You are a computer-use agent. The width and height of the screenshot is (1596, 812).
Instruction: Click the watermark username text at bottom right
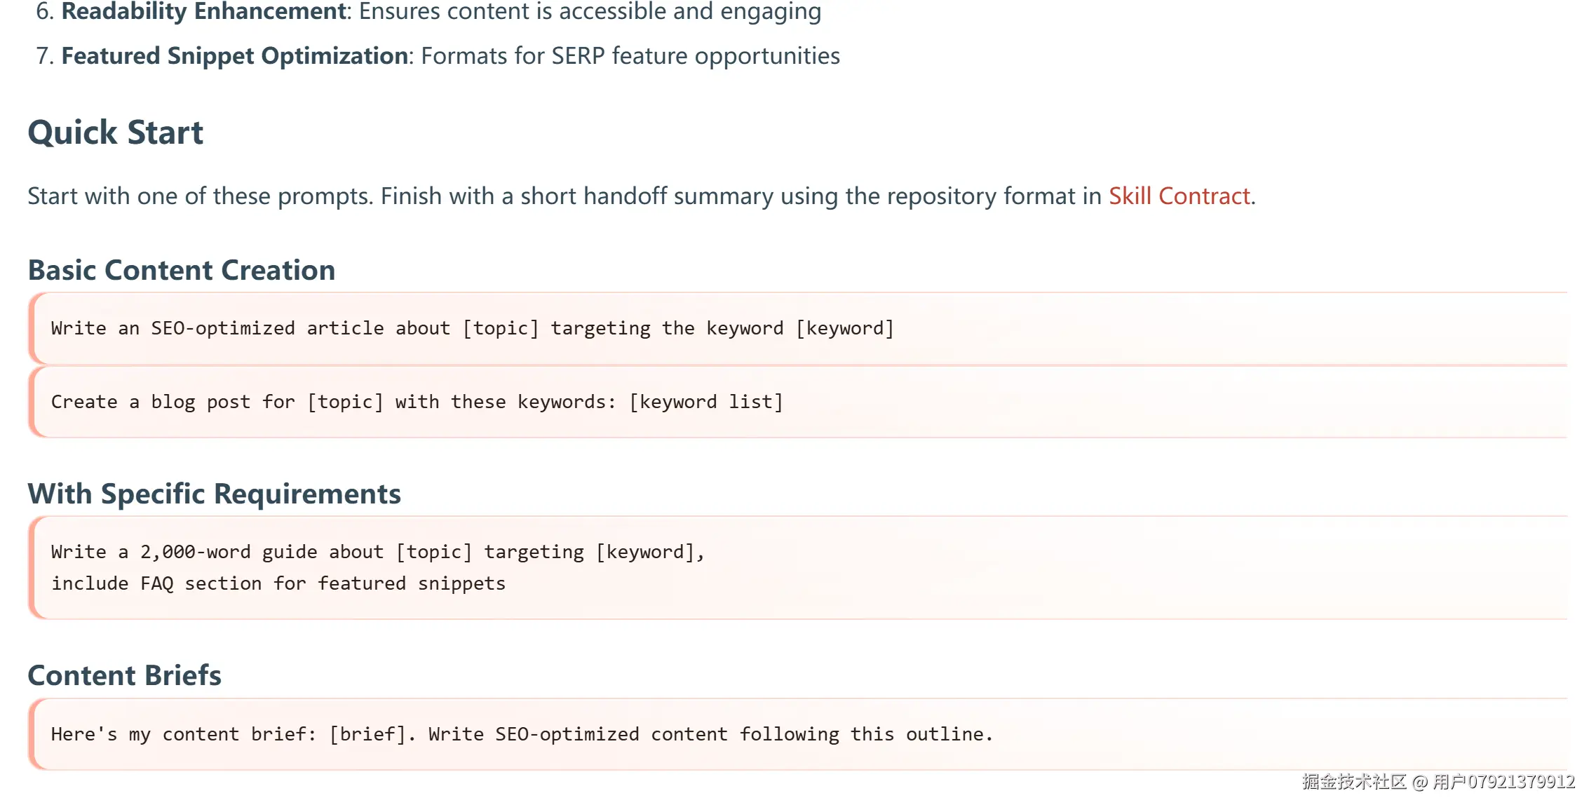click(x=1503, y=782)
